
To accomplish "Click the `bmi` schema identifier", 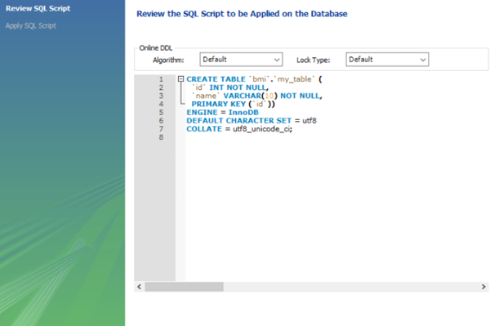I will click(x=259, y=79).
